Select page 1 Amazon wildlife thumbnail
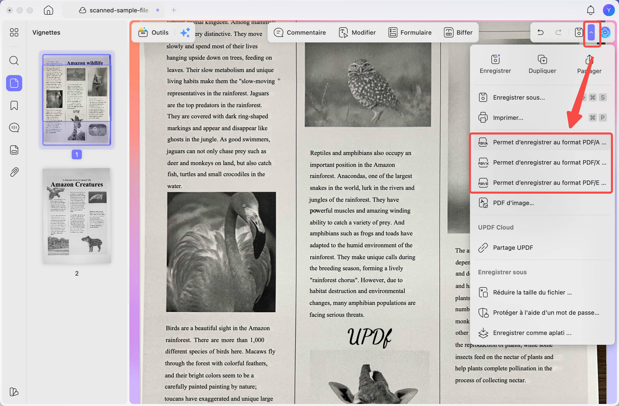The image size is (619, 406). pos(77,100)
